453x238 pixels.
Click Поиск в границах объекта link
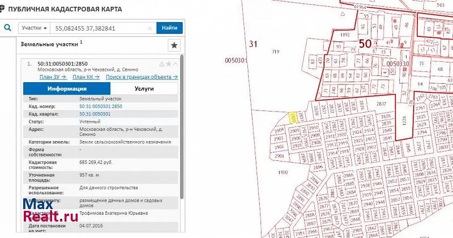(138, 76)
